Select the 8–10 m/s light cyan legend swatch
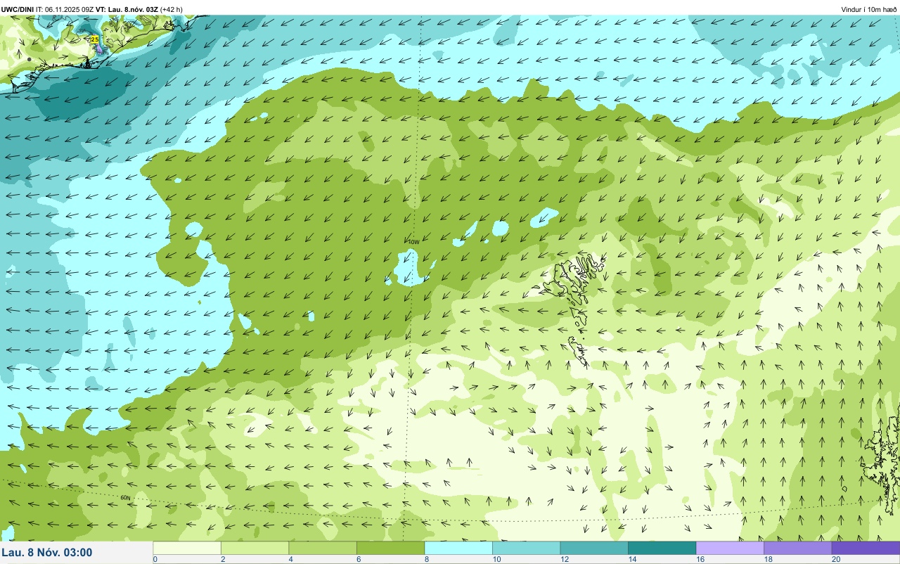This screenshot has width=900, height=564. (458, 548)
